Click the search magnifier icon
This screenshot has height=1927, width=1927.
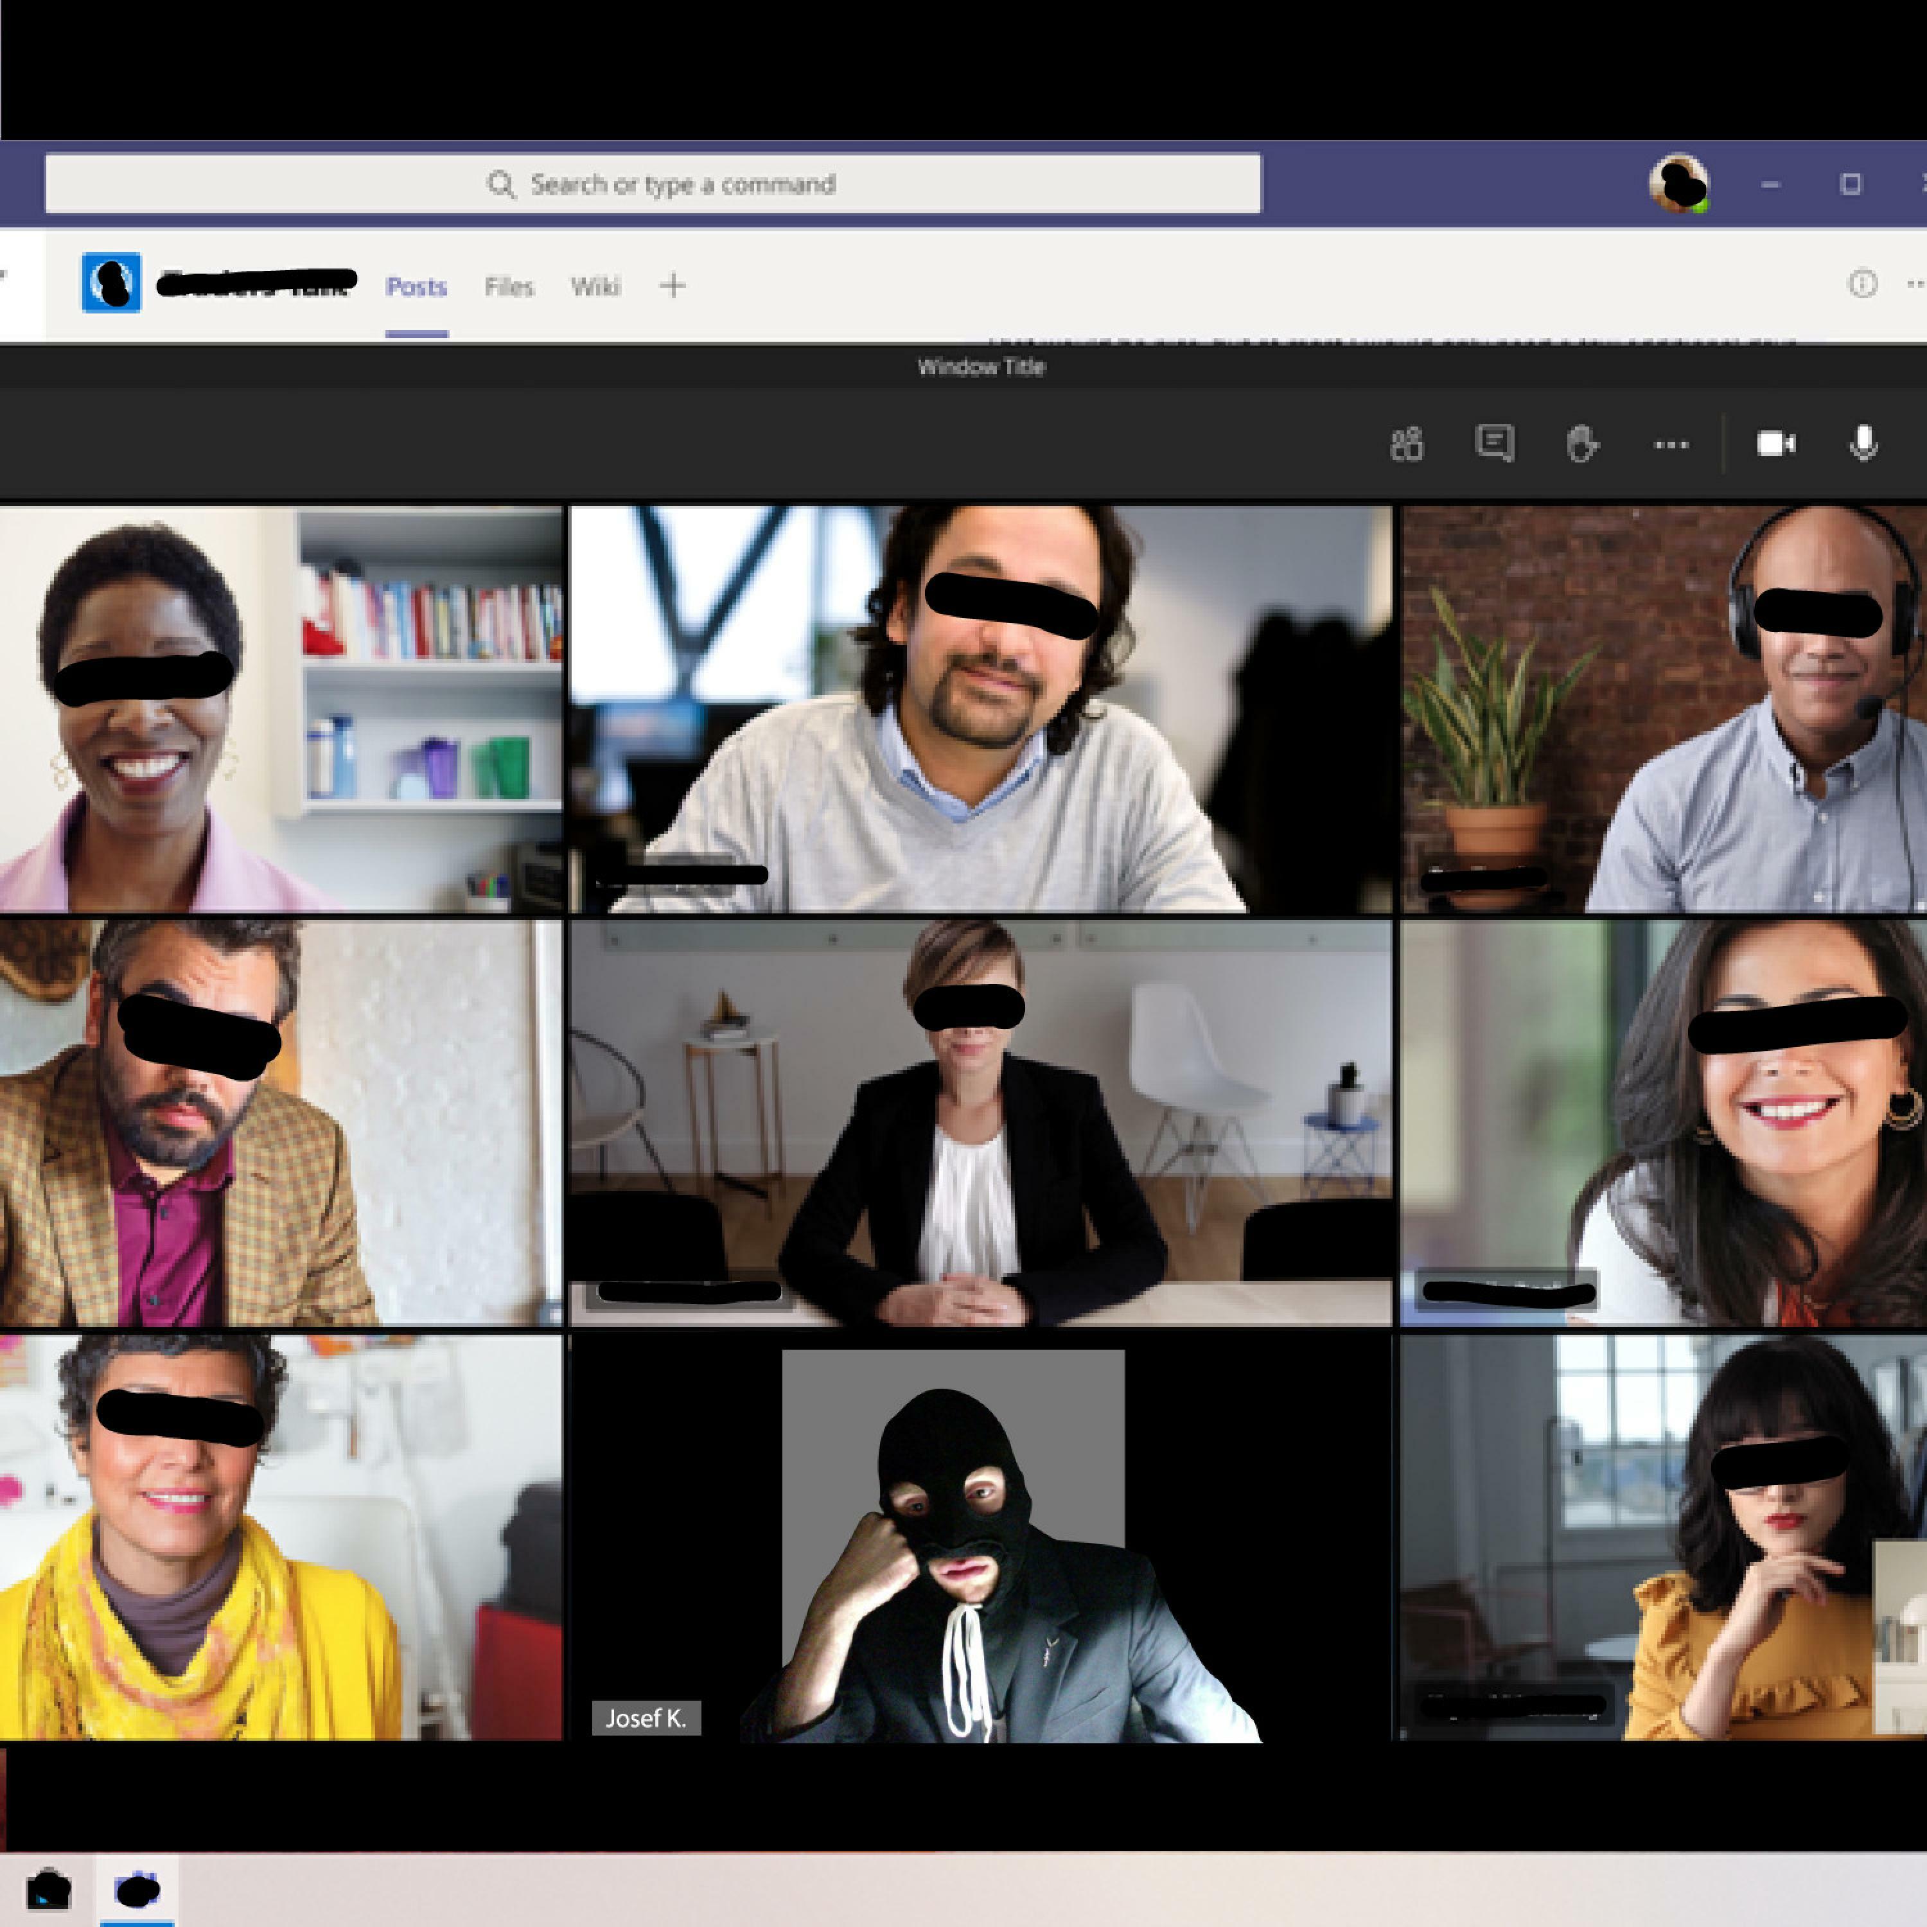(x=501, y=184)
